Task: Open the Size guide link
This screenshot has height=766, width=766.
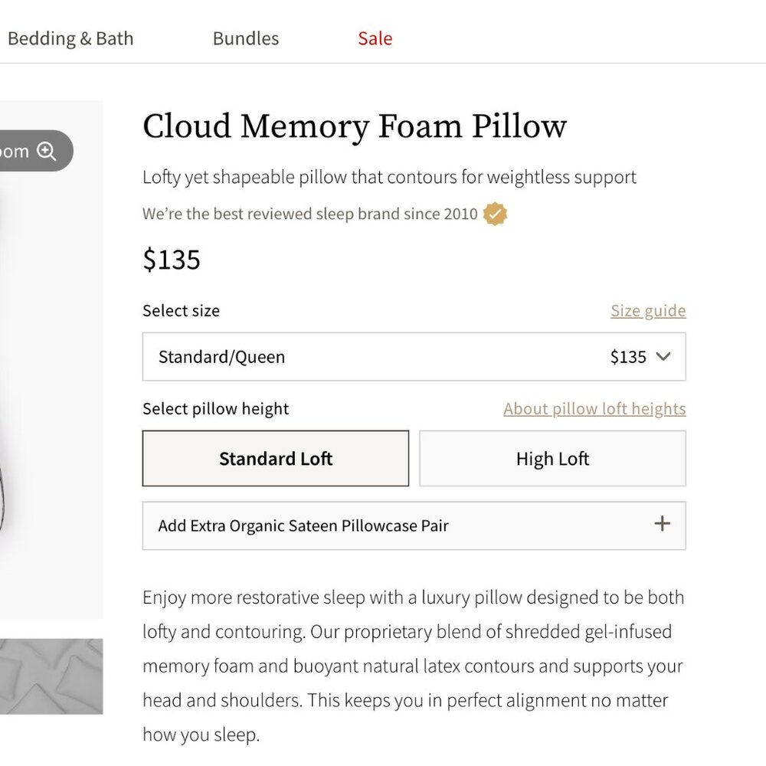Action: (x=648, y=310)
